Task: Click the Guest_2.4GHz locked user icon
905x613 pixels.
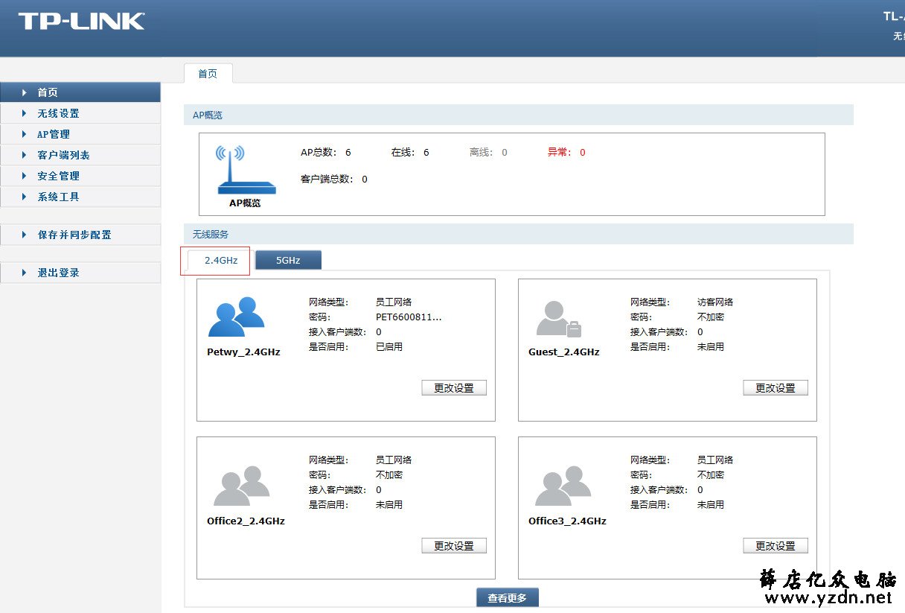Action: [x=558, y=320]
